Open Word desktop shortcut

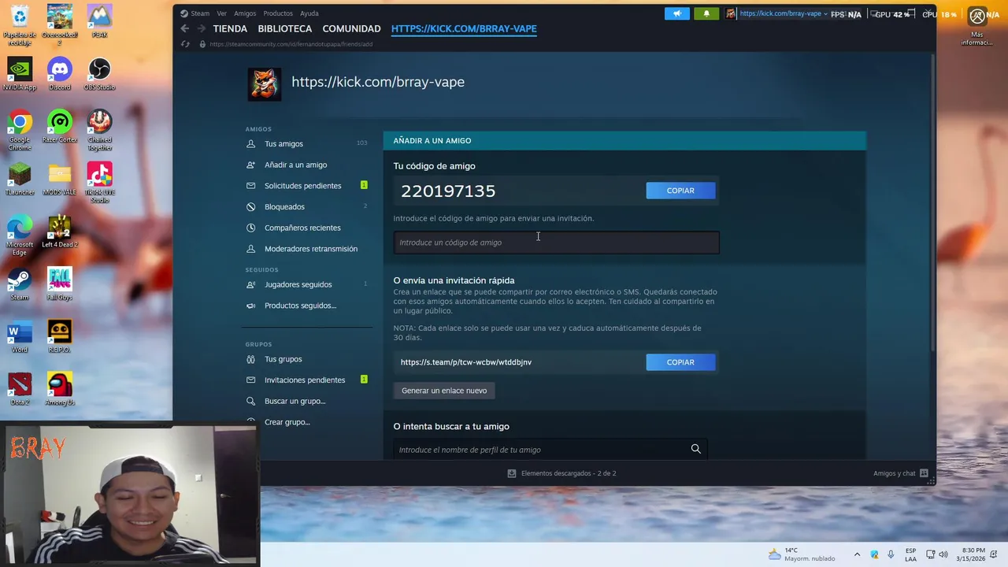coord(20,336)
